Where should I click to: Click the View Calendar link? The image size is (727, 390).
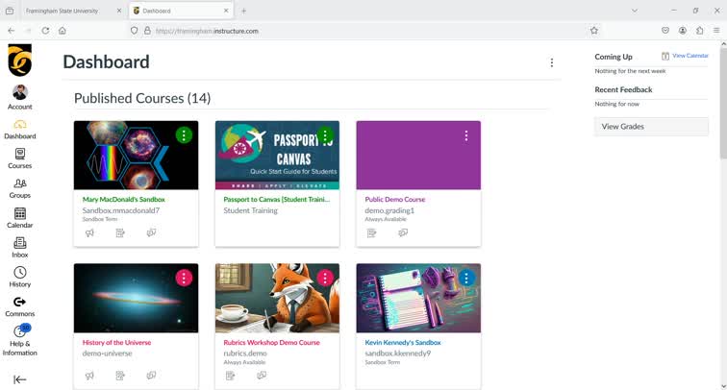click(x=689, y=56)
